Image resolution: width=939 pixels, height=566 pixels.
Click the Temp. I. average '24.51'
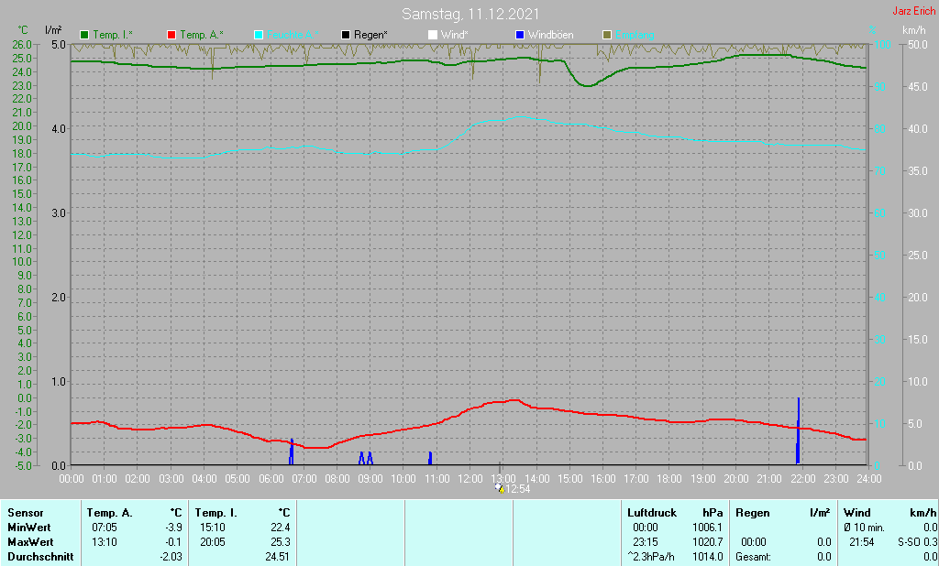(277, 557)
